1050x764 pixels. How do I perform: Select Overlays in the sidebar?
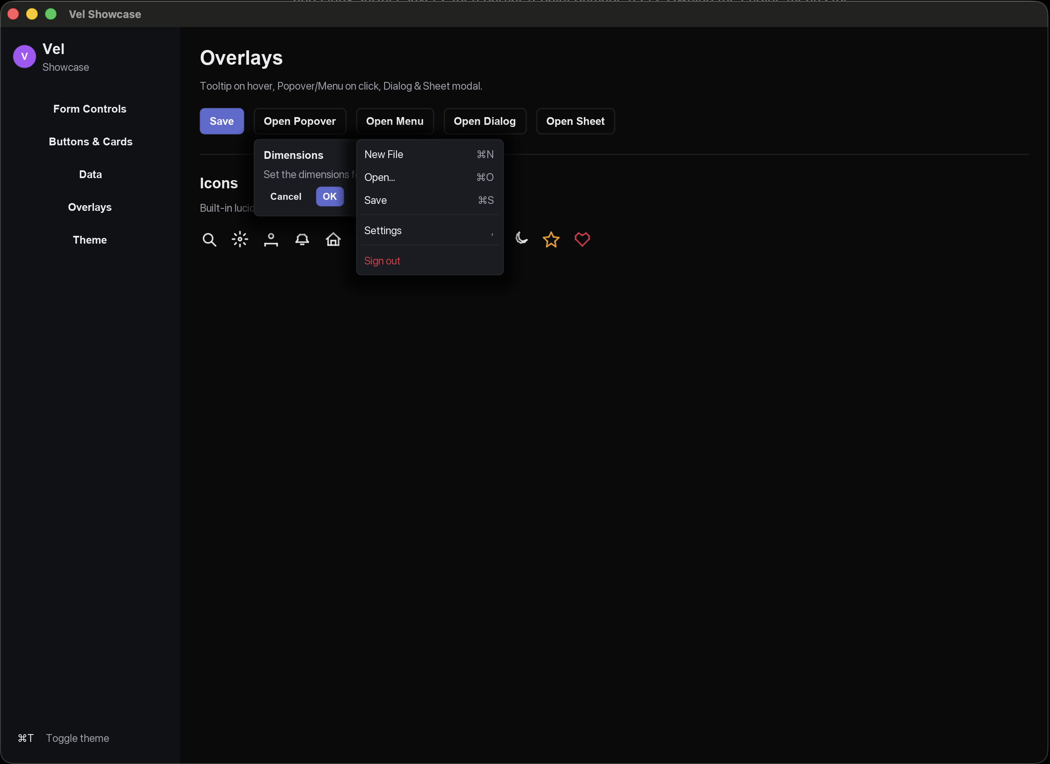coord(90,207)
